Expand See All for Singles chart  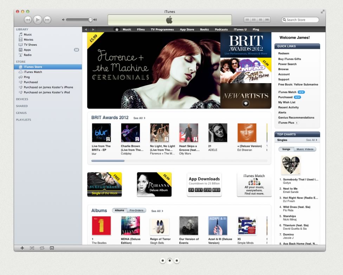tap(311, 140)
